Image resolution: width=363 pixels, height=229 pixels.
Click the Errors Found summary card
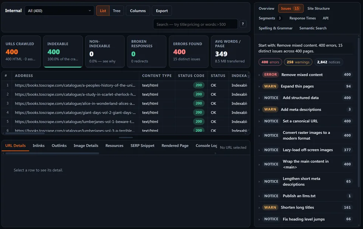tap(188, 52)
